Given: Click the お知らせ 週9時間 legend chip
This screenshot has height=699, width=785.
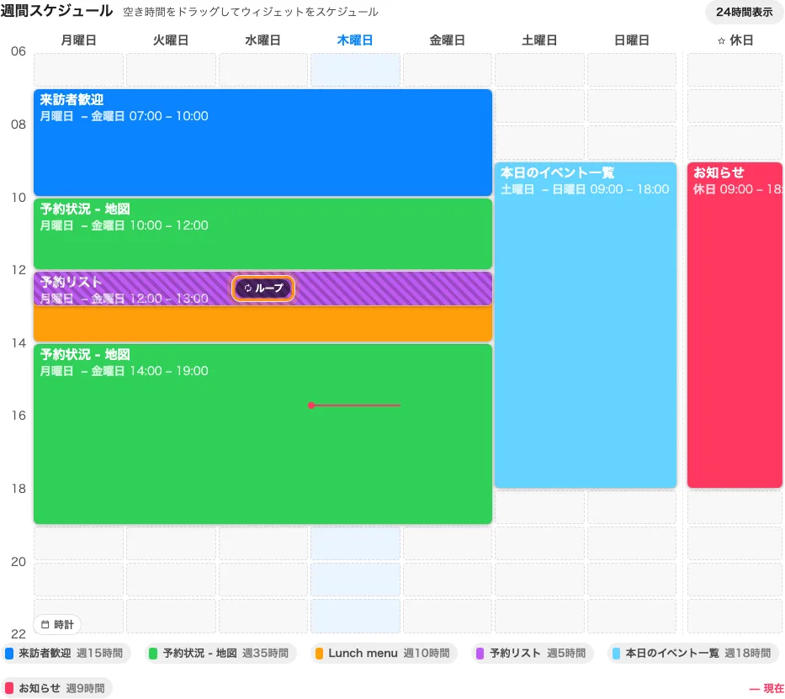Looking at the screenshot, I should click(56, 689).
